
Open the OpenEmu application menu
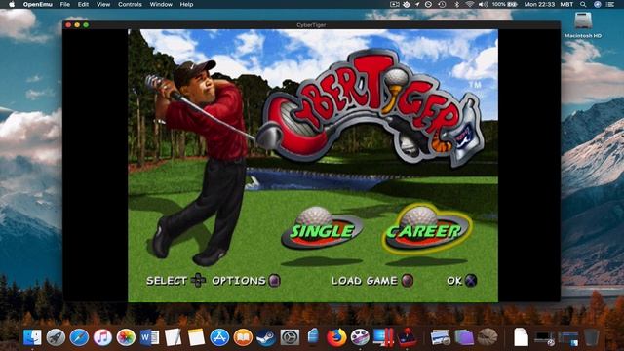tap(37, 4)
